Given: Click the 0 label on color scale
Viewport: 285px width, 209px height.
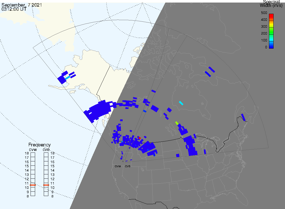Looking at the screenshot, I should coord(266,47).
